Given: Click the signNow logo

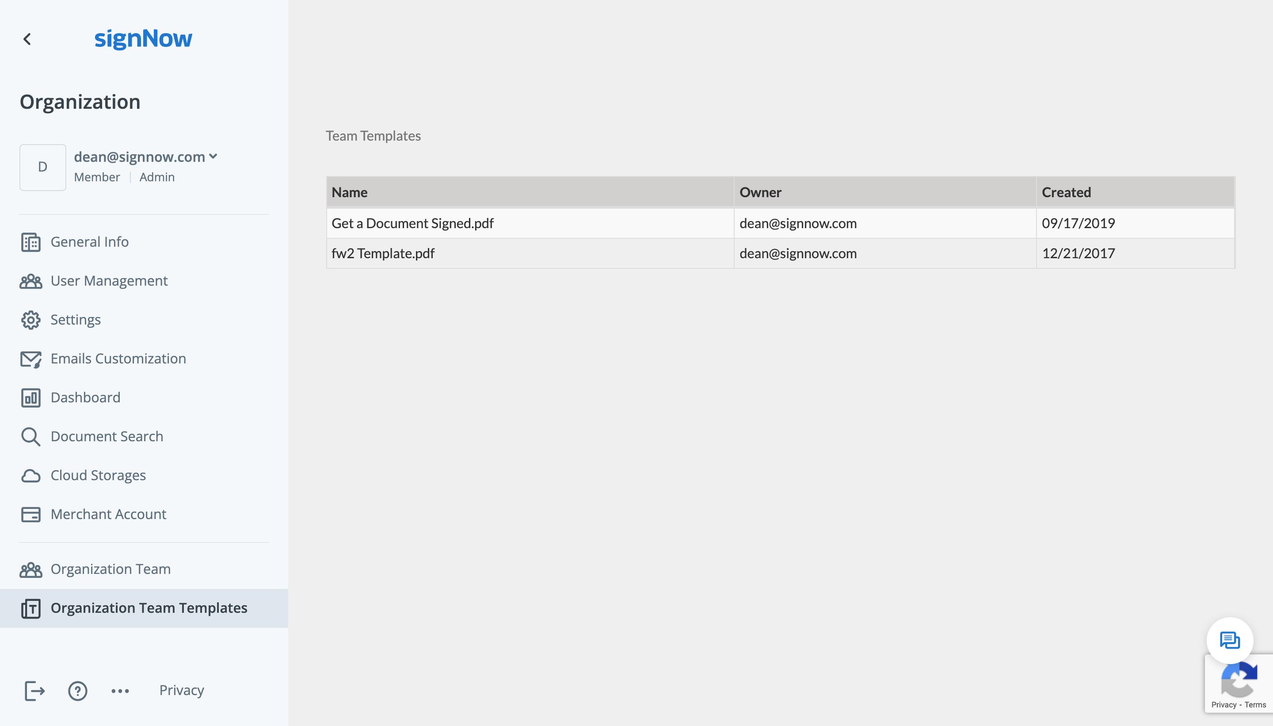Looking at the screenshot, I should (143, 39).
